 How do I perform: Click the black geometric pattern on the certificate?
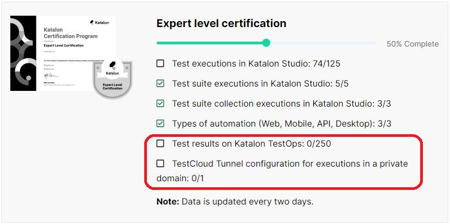[x=24, y=52]
